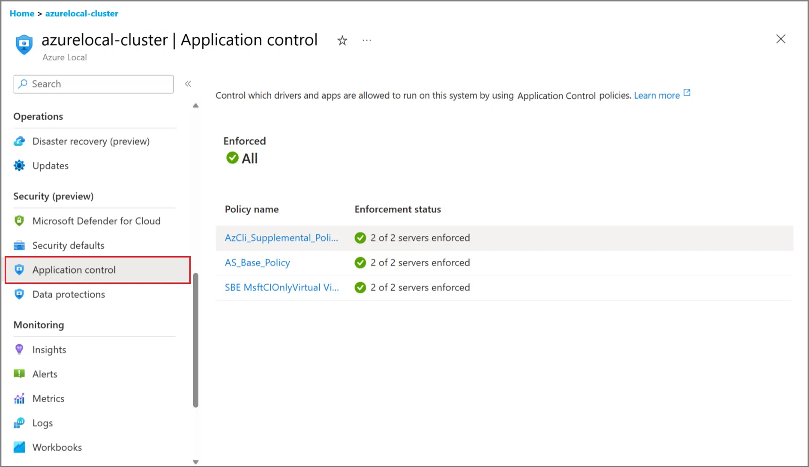809x467 pixels.
Task: Open the AS_Base_Policy link
Action: point(257,263)
